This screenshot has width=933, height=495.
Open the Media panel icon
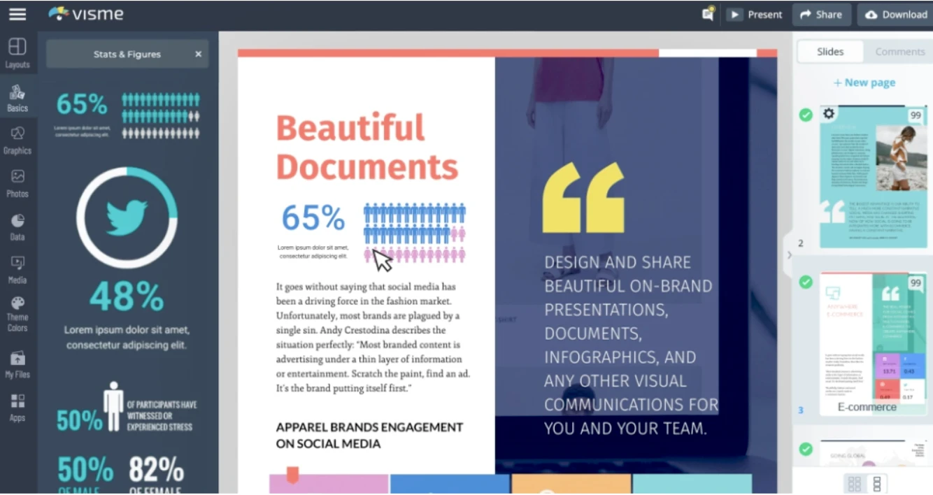tap(17, 268)
